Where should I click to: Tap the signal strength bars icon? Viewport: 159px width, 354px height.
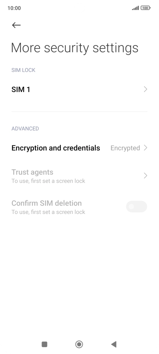tap(135, 8)
